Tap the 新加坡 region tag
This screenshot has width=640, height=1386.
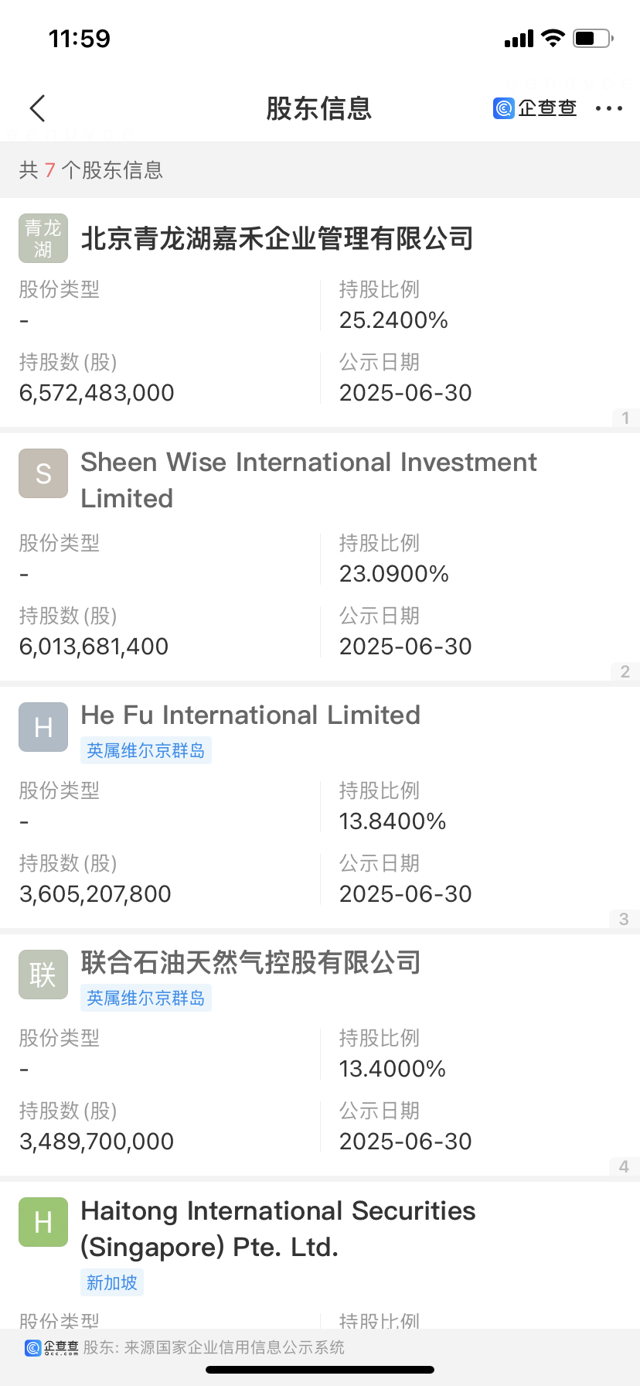(x=111, y=1282)
